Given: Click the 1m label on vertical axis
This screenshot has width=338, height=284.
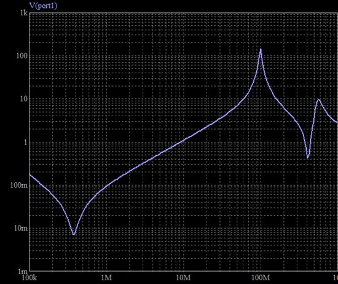Looking at the screenshot, I should tap(23, 271).
